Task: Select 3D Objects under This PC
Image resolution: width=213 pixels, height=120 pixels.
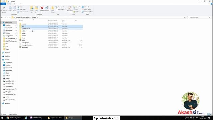Action: click(9, 62)
